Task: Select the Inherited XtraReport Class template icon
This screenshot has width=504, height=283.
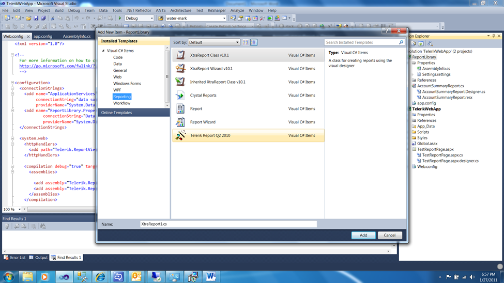Action: (x=180, y=82)
